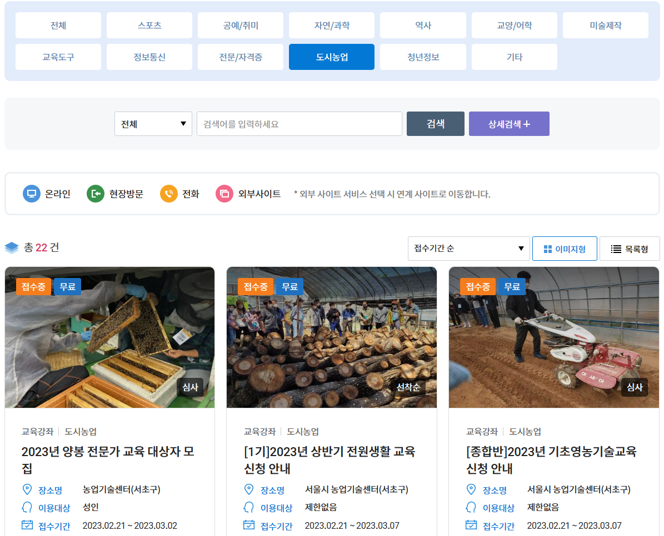The width and height of the screenshot is (664, 536).
Task: Click the location pin icon beside 장소명
Action: point(28,489)
